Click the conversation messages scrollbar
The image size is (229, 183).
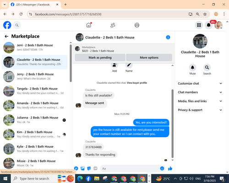click(x=173, y=124)
